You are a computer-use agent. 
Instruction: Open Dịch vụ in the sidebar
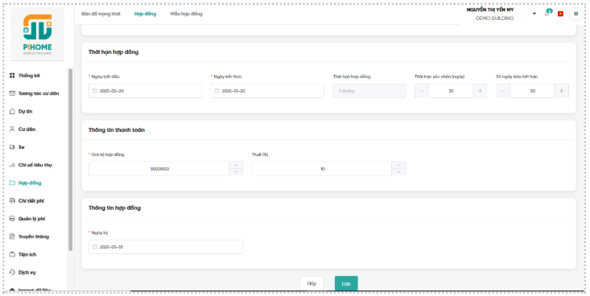click(27, 273)
